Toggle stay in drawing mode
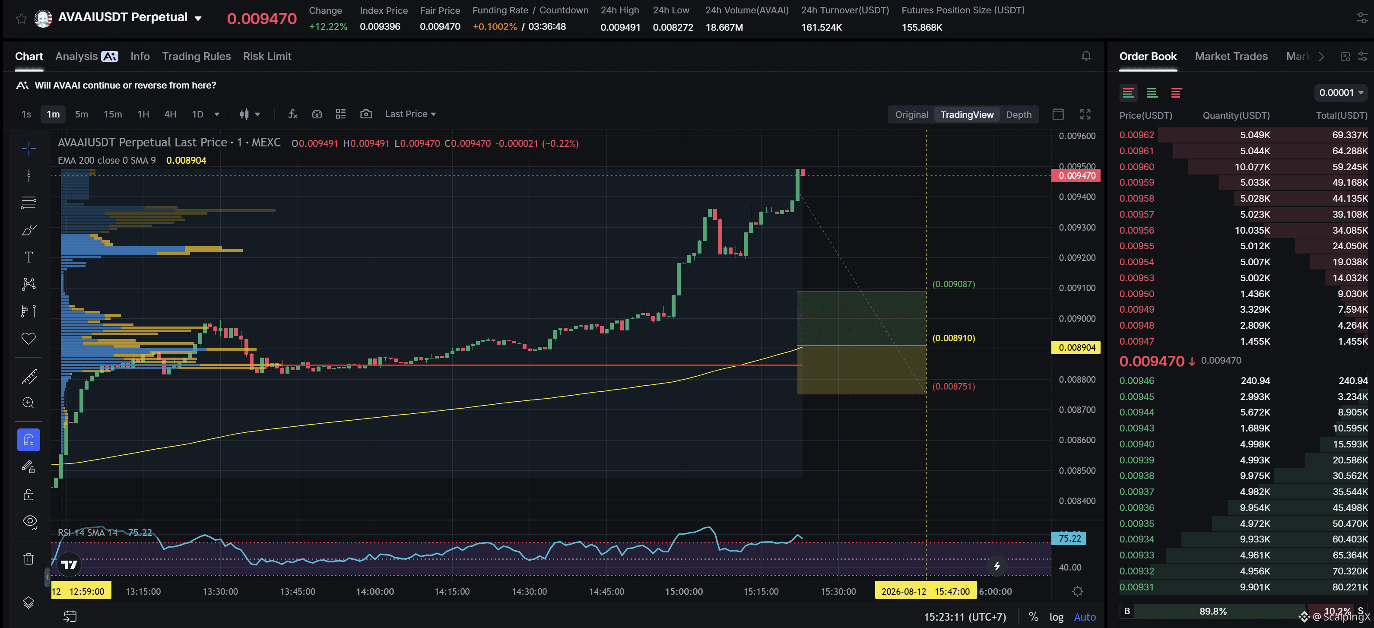This screenshot has width=1374, height=628. tap(29, 467)
